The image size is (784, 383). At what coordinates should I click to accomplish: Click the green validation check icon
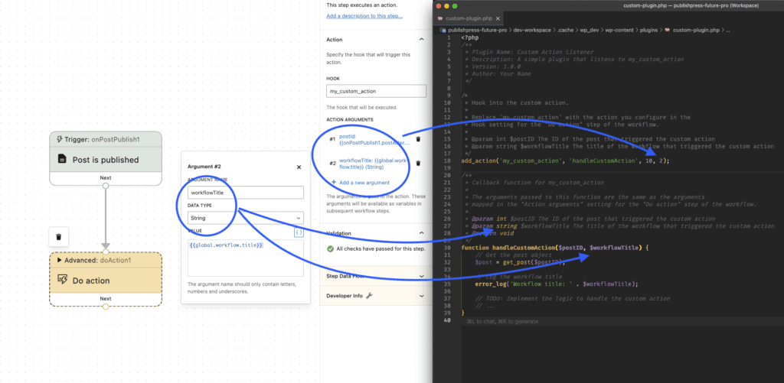coord(330,249)
